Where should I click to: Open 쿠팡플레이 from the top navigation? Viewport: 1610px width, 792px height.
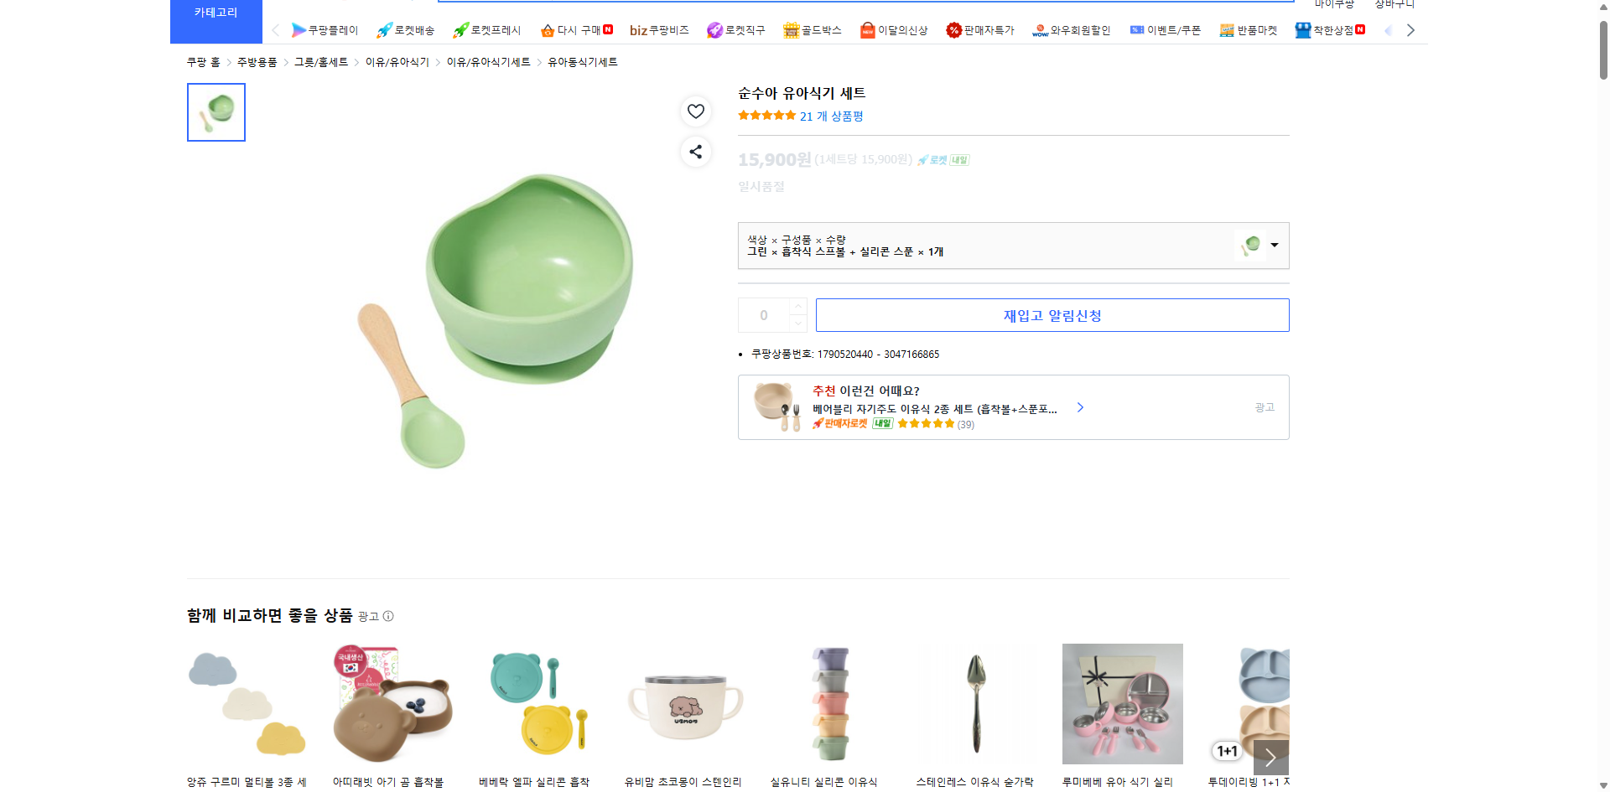tap(327, 29)
